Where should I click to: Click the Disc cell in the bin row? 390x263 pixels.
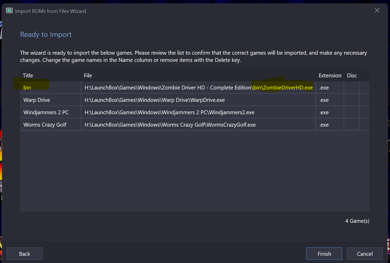352,87
